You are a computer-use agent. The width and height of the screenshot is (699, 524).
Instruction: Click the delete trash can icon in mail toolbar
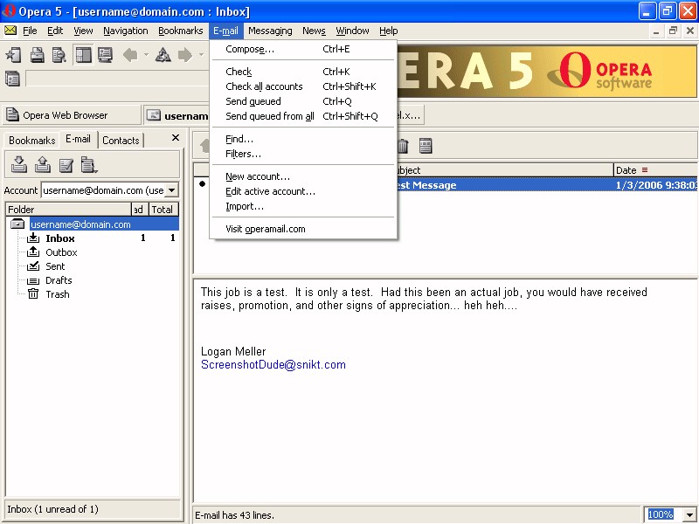(x=403, y=146)
